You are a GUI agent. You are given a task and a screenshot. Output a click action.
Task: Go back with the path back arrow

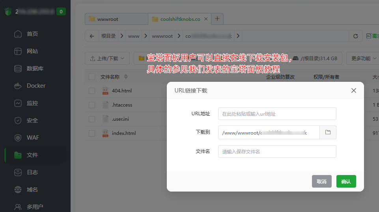pyautogui.click(x=92, y=36)
